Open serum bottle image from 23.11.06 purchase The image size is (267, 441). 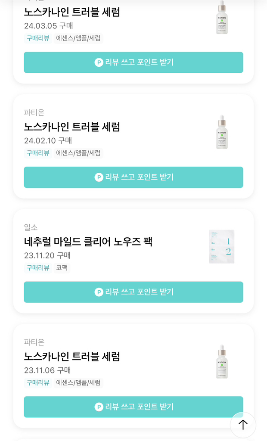pos(222,361)
